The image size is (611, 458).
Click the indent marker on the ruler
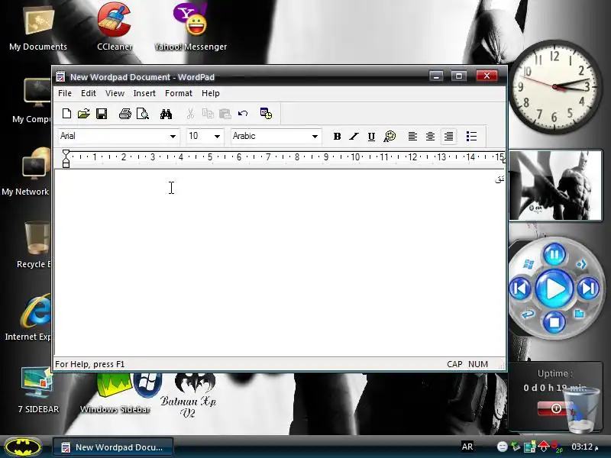[x=66, y=159]
